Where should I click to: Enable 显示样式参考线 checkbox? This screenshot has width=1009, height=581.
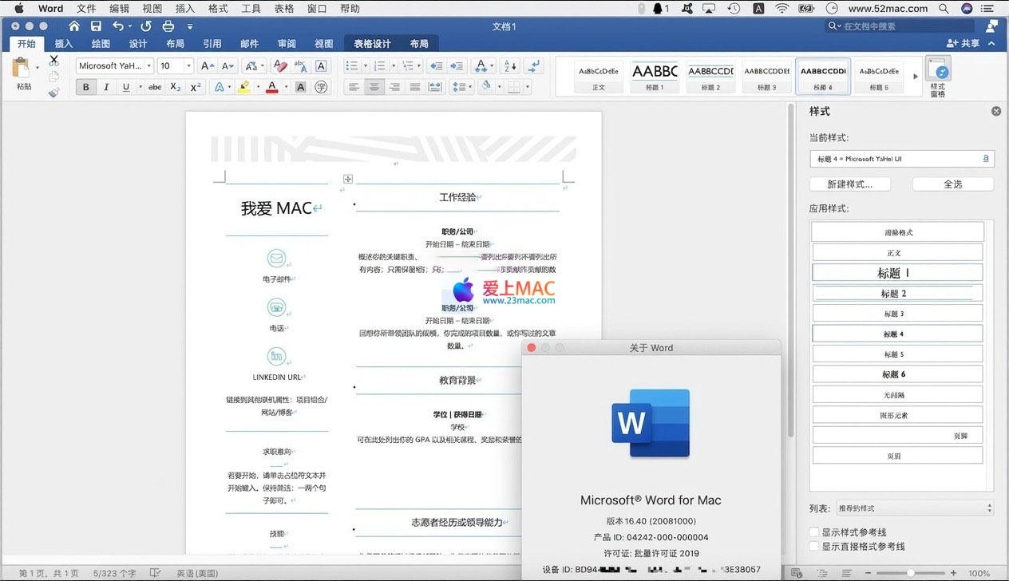(814, 532)
